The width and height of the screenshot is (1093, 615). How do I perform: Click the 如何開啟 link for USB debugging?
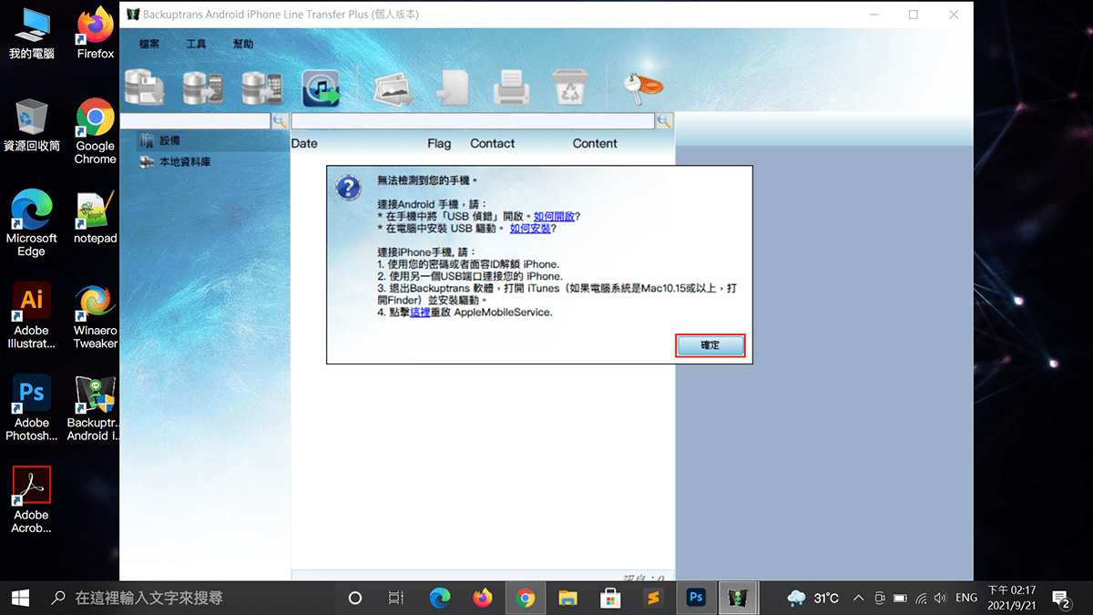coord(554,217)
